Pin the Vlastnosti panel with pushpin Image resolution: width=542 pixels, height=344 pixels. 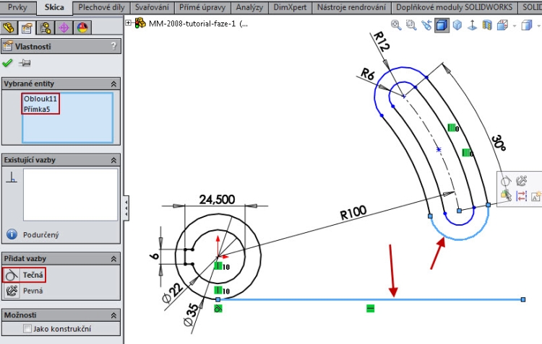pos(25,63)
